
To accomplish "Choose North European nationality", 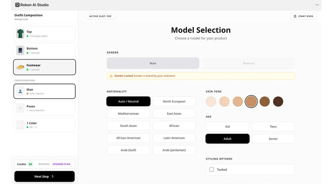I will [174, 101].
